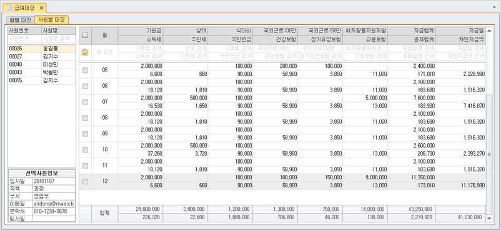
Task: Click the 7,416,070 net pay cell
Action: point(461,106)
